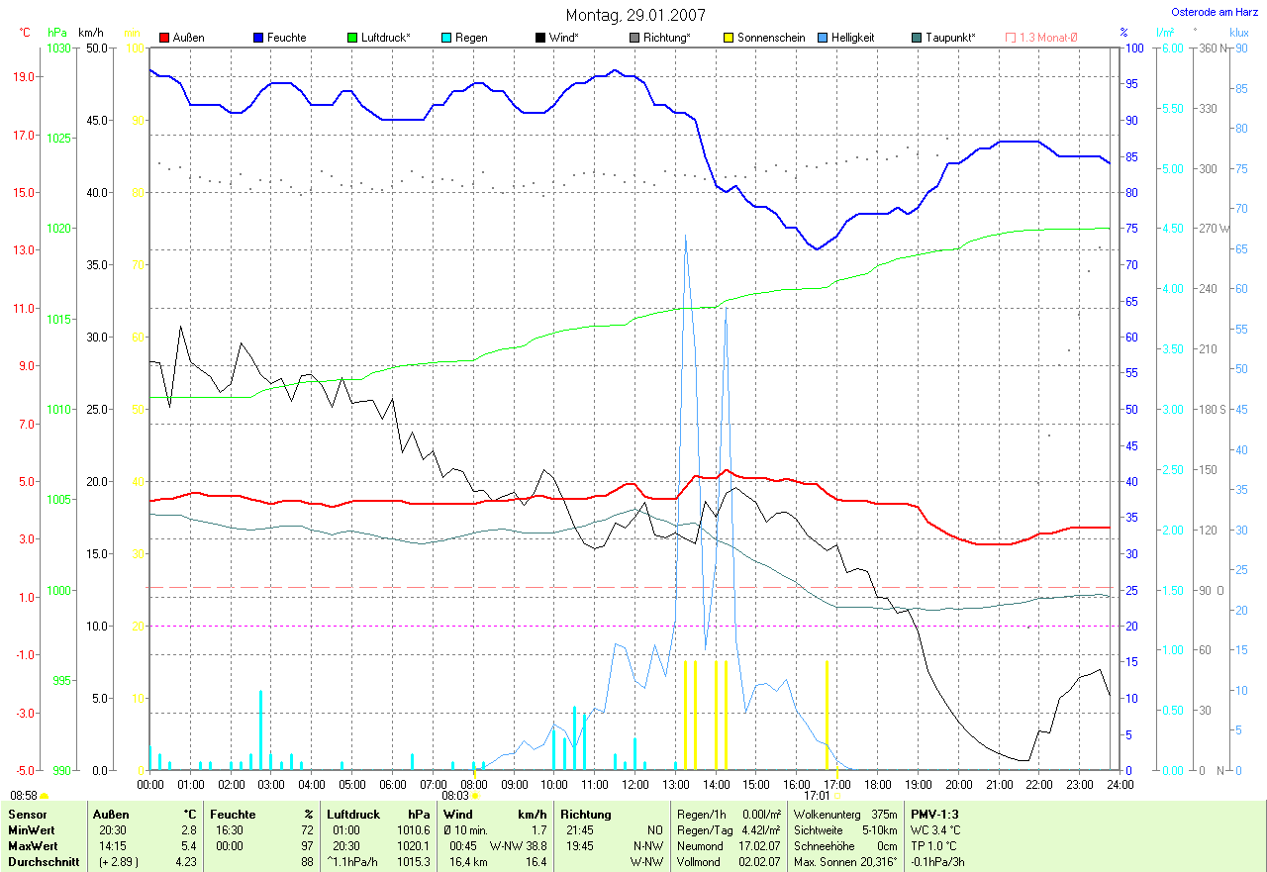Click the yellow Sonnenschein legend square

[729, 38]
